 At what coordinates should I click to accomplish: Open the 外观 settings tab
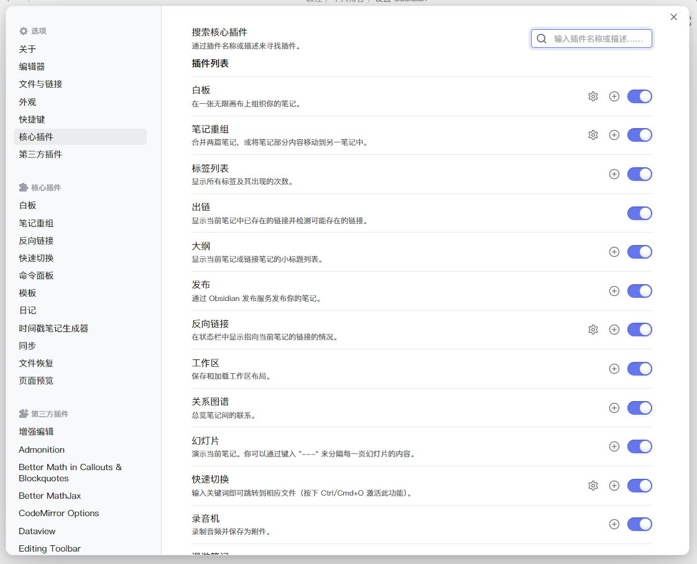click(27, 102)
